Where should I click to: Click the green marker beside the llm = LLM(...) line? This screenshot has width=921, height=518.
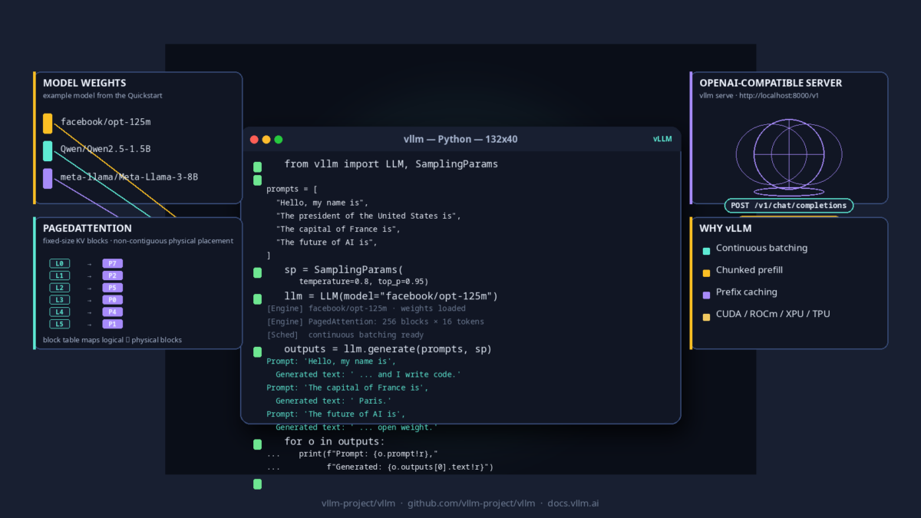pos(257,299)
